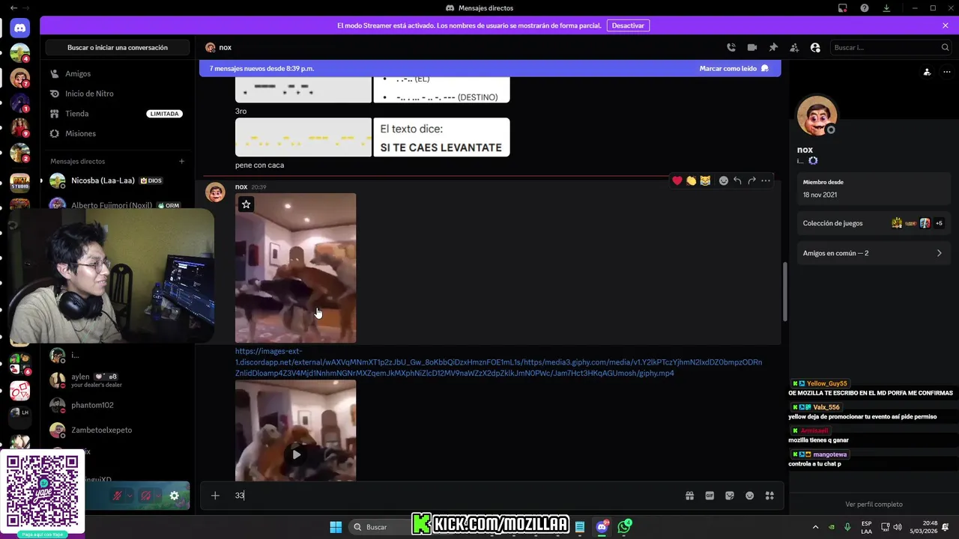
Task: Open friend actions icon on profile panel
Action: point(927,73)
